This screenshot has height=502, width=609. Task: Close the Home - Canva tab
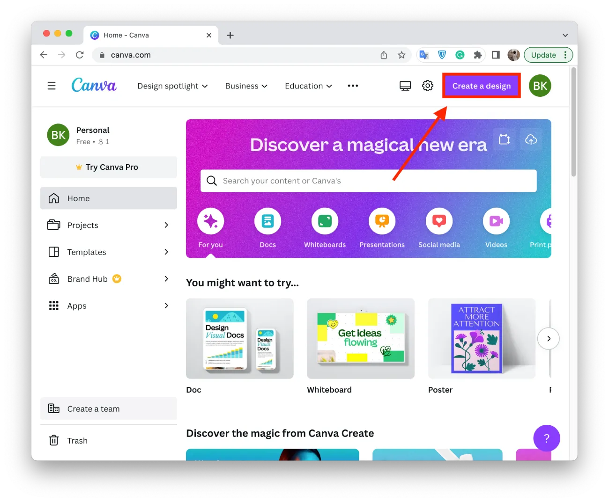point(209,35)
